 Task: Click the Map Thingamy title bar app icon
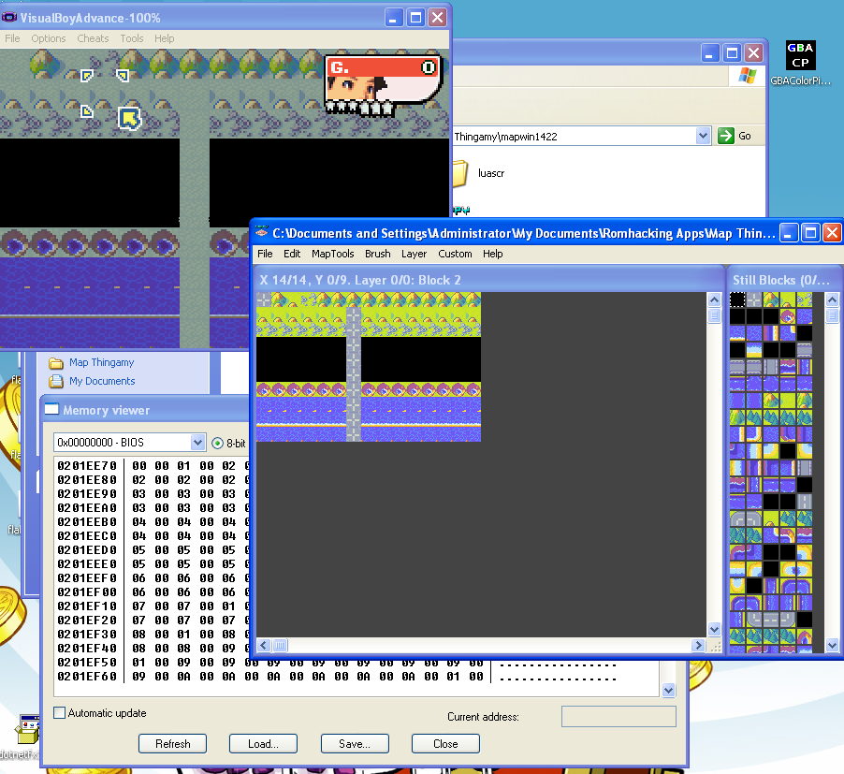click(x=262, y=232)
